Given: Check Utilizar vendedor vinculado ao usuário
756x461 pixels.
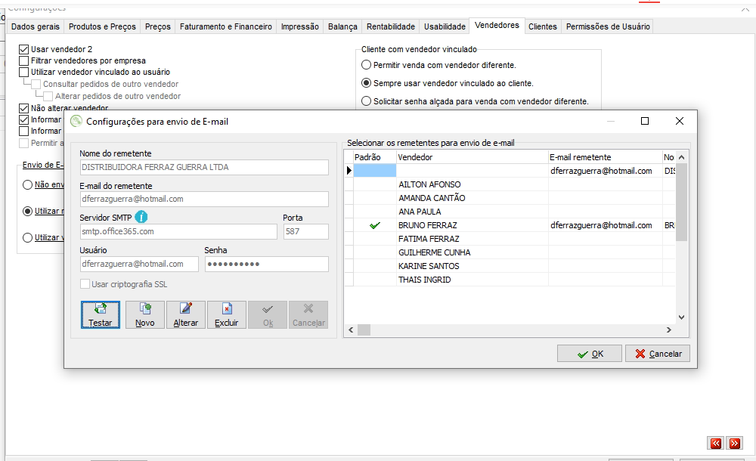Looking at the screenshot, I should [23, 73].
